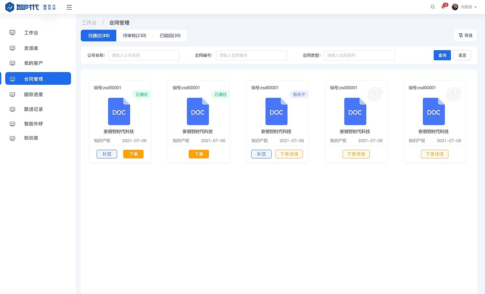Click the notification bell with 12 badge

443,7
